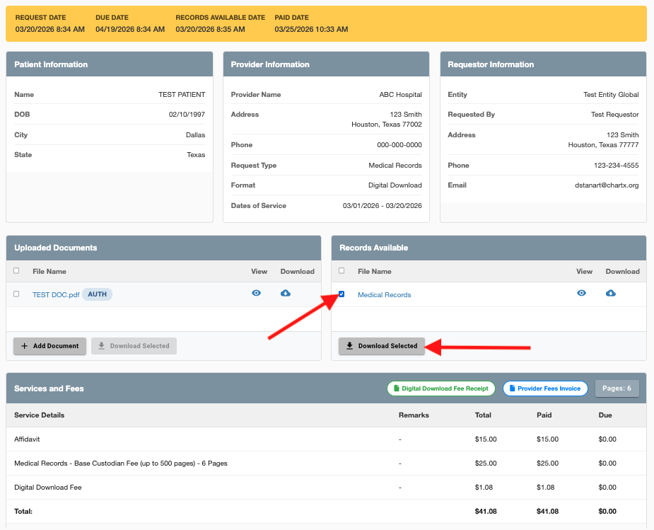
Task: Click Download Selected under Uploaded Documents
Action: coord(134,346)
